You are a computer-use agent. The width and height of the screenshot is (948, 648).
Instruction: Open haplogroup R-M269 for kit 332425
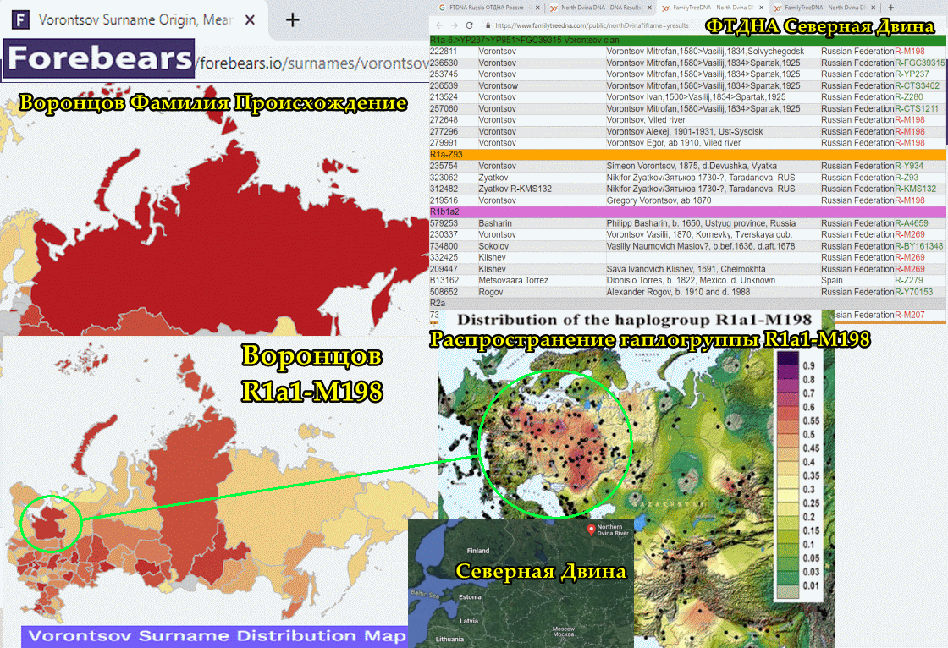[x=910, y=257]
